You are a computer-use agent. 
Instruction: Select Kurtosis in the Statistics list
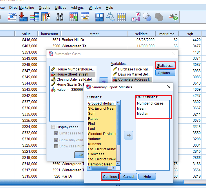pos(95,144)
